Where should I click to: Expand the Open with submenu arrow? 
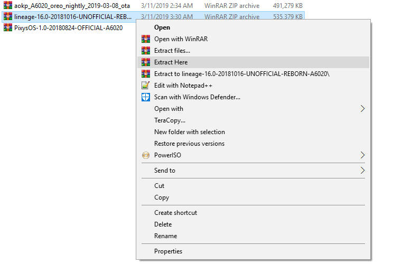point(362,109)
